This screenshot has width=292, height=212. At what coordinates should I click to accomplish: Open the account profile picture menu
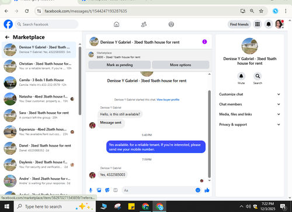tap(279, 25)
